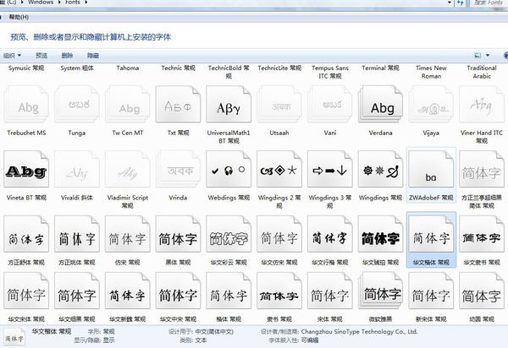The height and width of the screenshot is (348, 508).
Task: Click the Tahoma font label
Action: [128, 68]
